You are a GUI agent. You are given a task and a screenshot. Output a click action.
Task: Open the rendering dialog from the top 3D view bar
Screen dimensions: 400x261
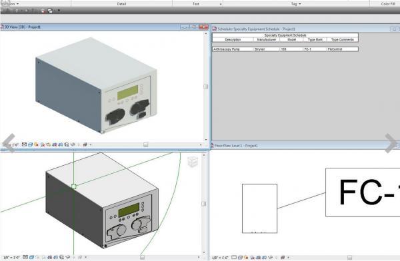tap(48, 144)
